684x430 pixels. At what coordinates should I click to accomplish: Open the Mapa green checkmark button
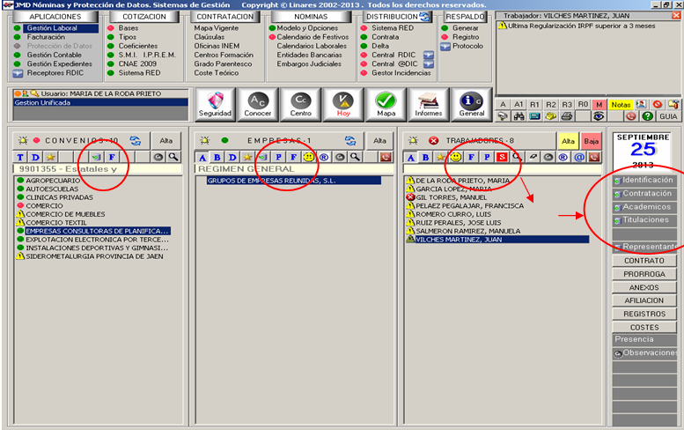tap(386, 104)
